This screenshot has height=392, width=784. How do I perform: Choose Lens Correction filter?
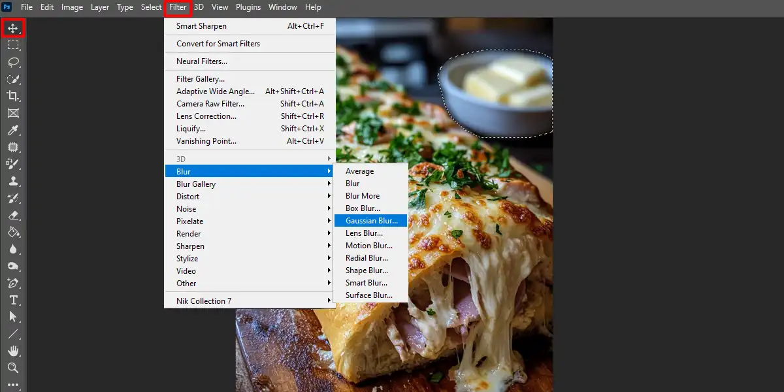click(250, 116)
